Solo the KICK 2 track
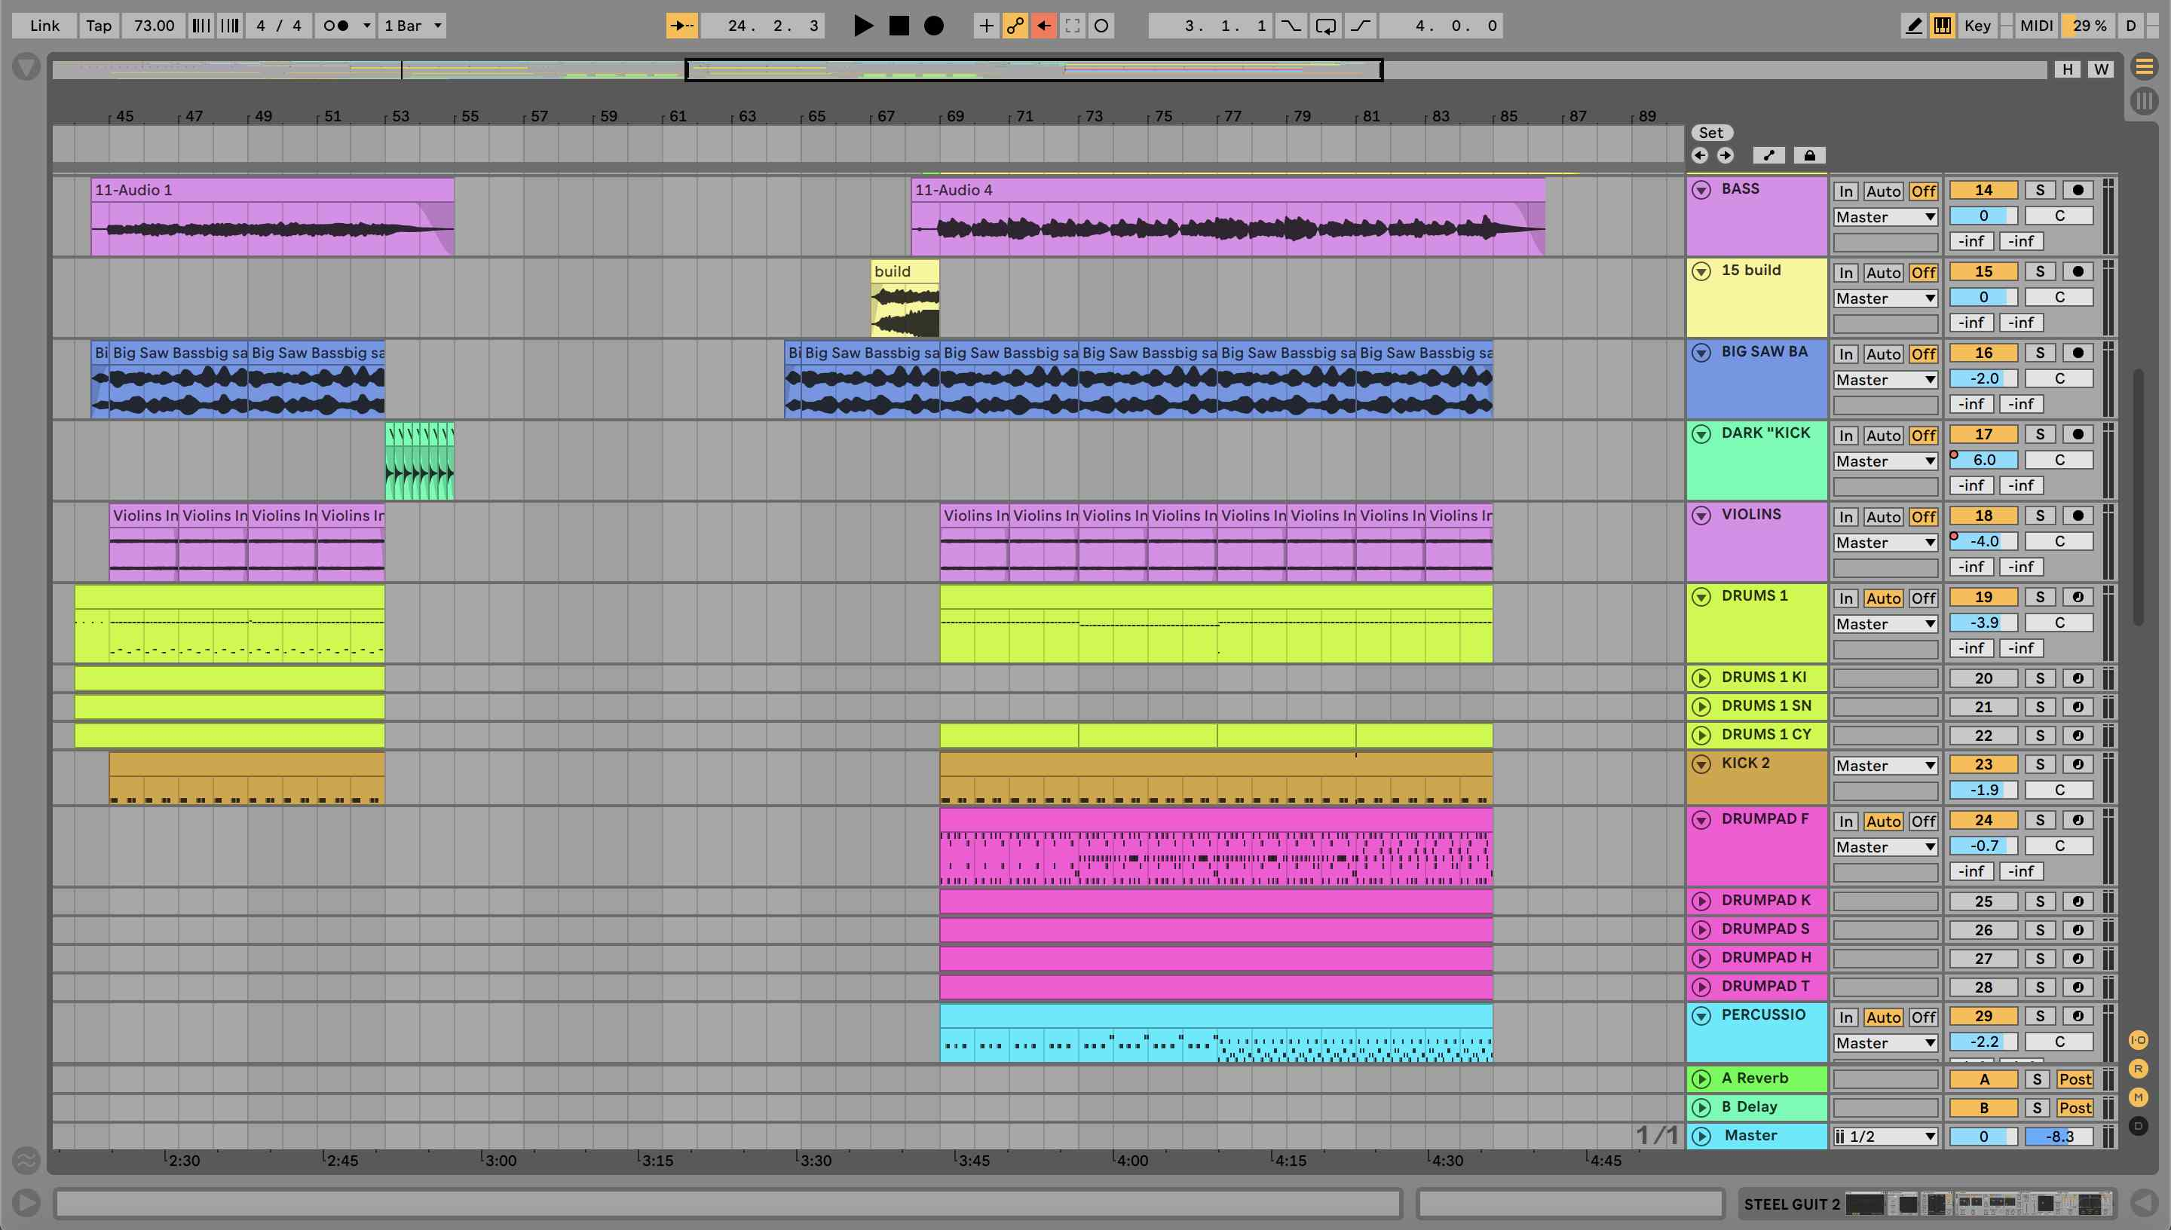Viewport: 2171px width, 1230px height. coord(2040,764)
